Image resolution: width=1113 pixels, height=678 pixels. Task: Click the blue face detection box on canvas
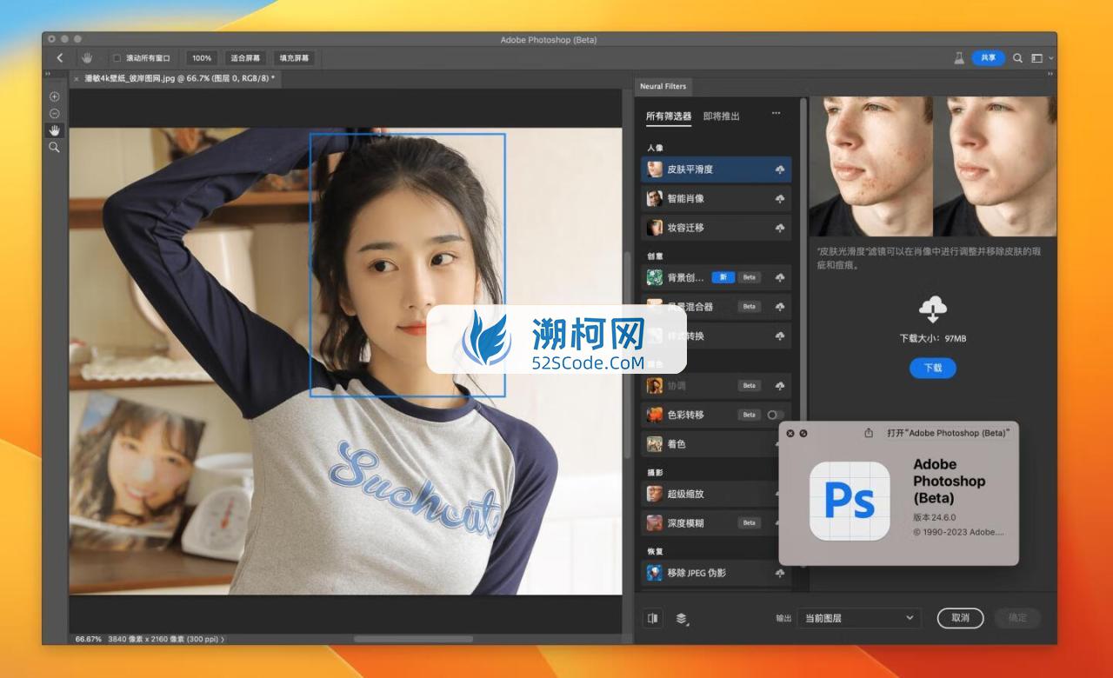point(408,265)
